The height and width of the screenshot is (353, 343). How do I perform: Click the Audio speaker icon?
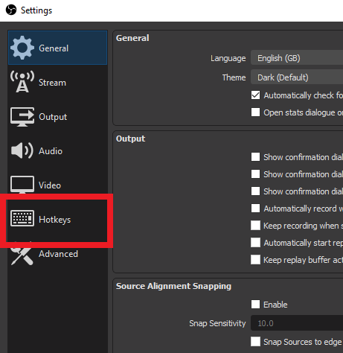[x=22, y=150]
